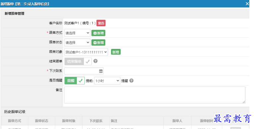Click the green 新增 button for 跟单状态
Viewport: 254px width, 129px height.
pyautogui.click(x=98, y=43)
